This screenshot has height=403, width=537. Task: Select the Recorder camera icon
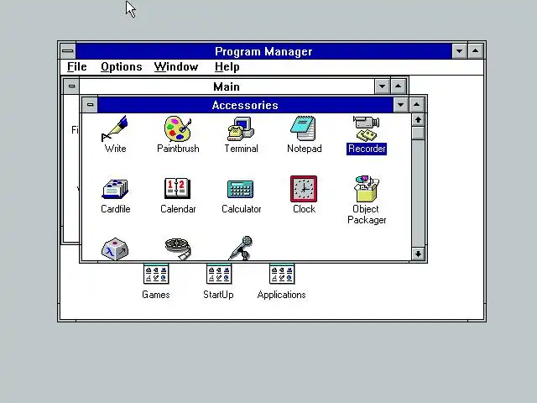click(367, 128)
